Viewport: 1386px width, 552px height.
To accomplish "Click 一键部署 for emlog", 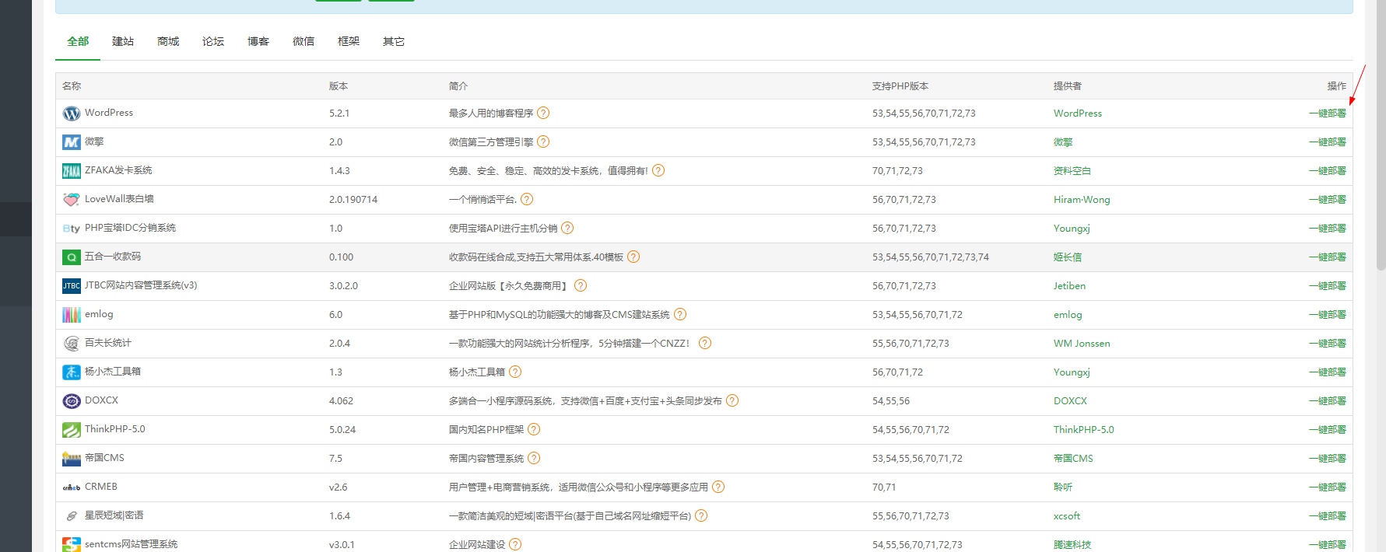I will tap(1328, 315).
